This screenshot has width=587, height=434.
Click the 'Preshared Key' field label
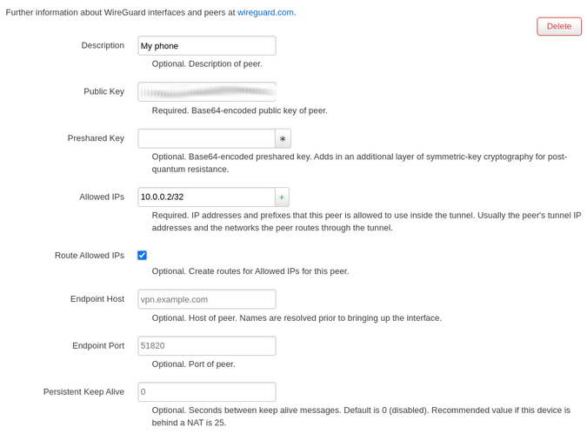[96, 138]
